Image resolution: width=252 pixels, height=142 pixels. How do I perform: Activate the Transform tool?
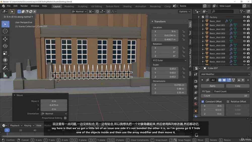pos(5,60)
